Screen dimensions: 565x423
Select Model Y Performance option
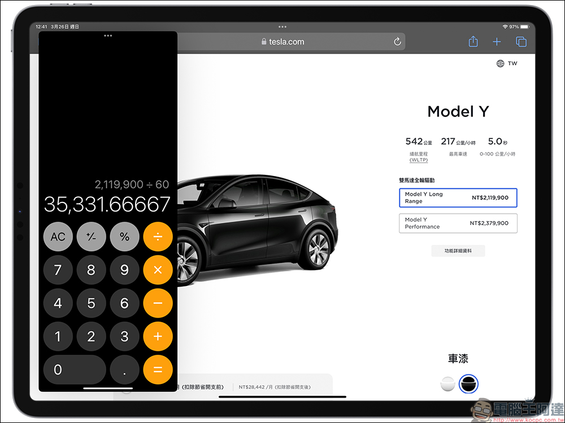[x=458, y=223]
